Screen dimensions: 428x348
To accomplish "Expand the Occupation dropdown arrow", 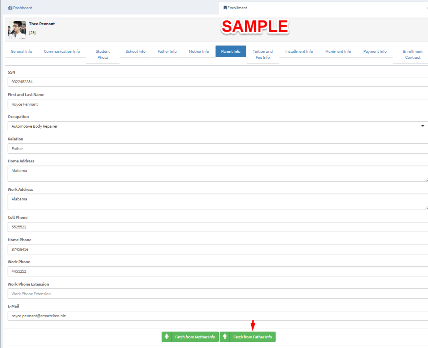I will click(423, 126).
